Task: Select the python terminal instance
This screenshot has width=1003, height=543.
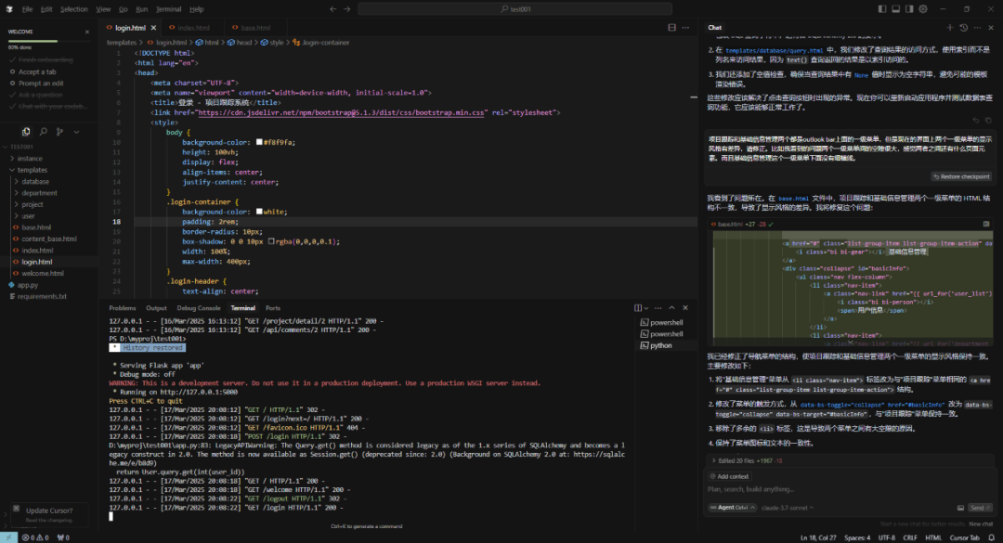Action: tap(662, 345)
